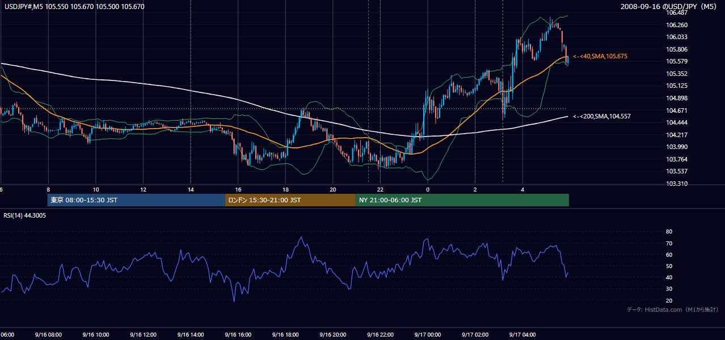Click the RSI scale value 50
Viewport: 725px width, 340px height.
(x=669, y=266)
